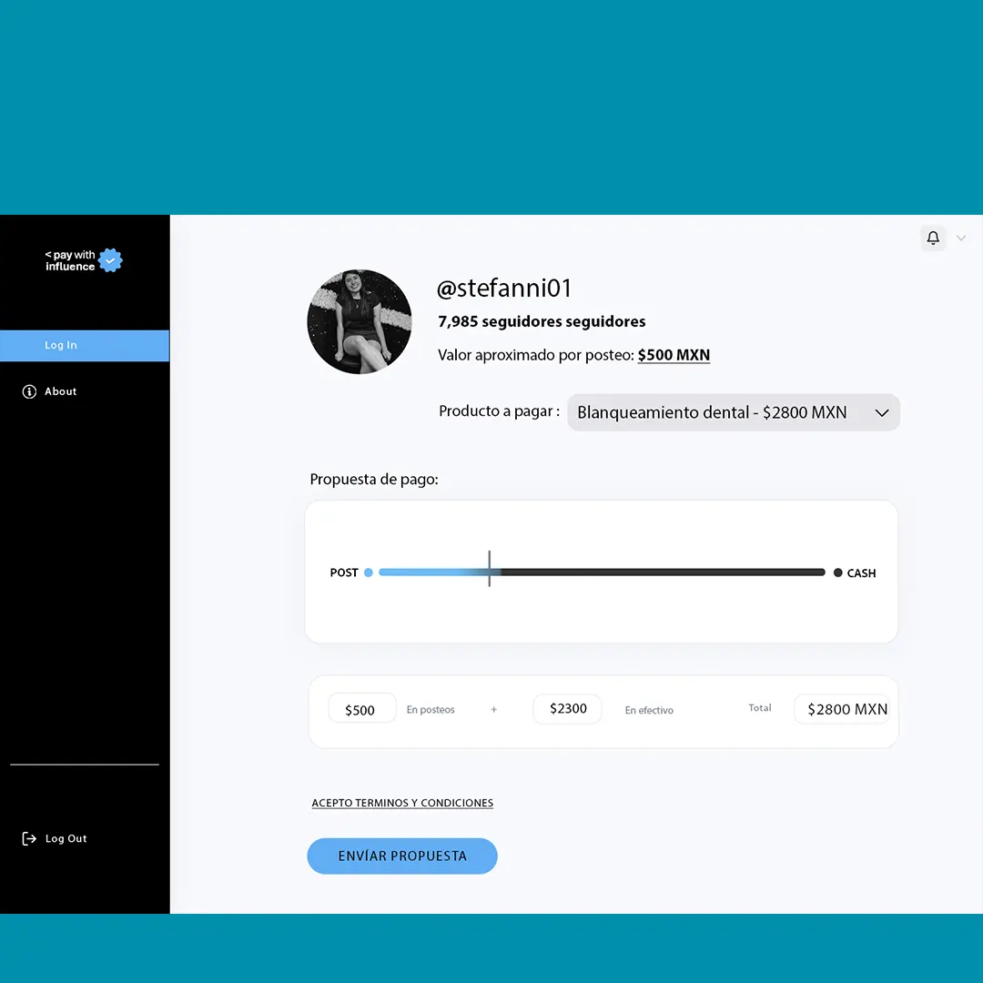983x983 pixels.
Task: Click the $2800 MXN total field
Action: click(x=842, y=709)
